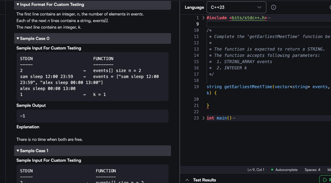Click the green Autocomplete status dot
The width and height of the screenshot is (331, 183).
[272, 170]
